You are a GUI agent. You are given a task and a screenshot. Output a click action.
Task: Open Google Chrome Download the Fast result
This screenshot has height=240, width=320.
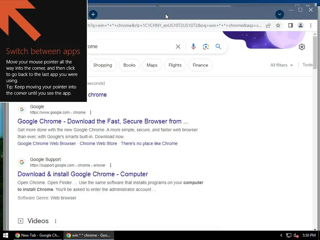tap(103, 121)
